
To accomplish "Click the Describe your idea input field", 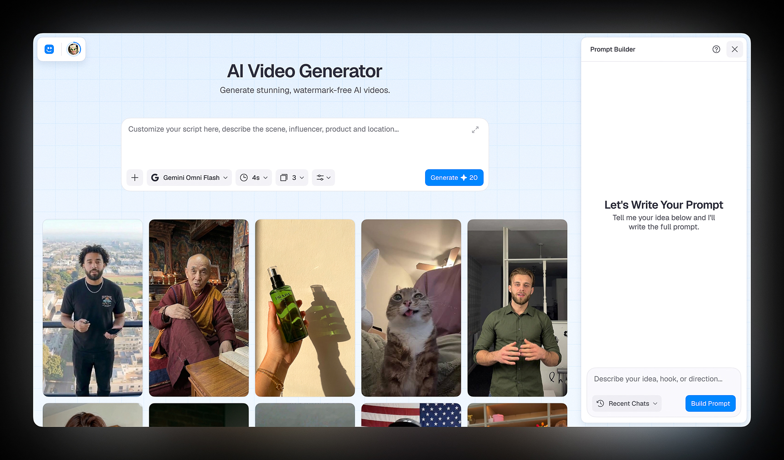I will 663,379.
